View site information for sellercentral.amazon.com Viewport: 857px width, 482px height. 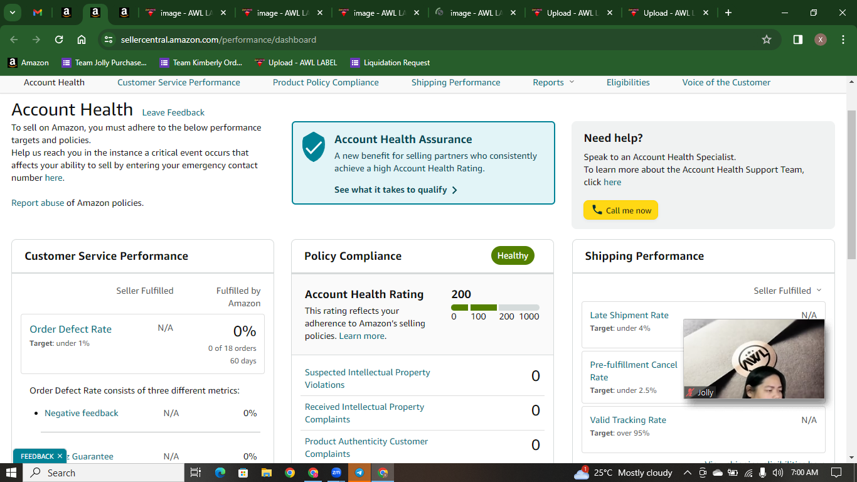pos(109,40)
